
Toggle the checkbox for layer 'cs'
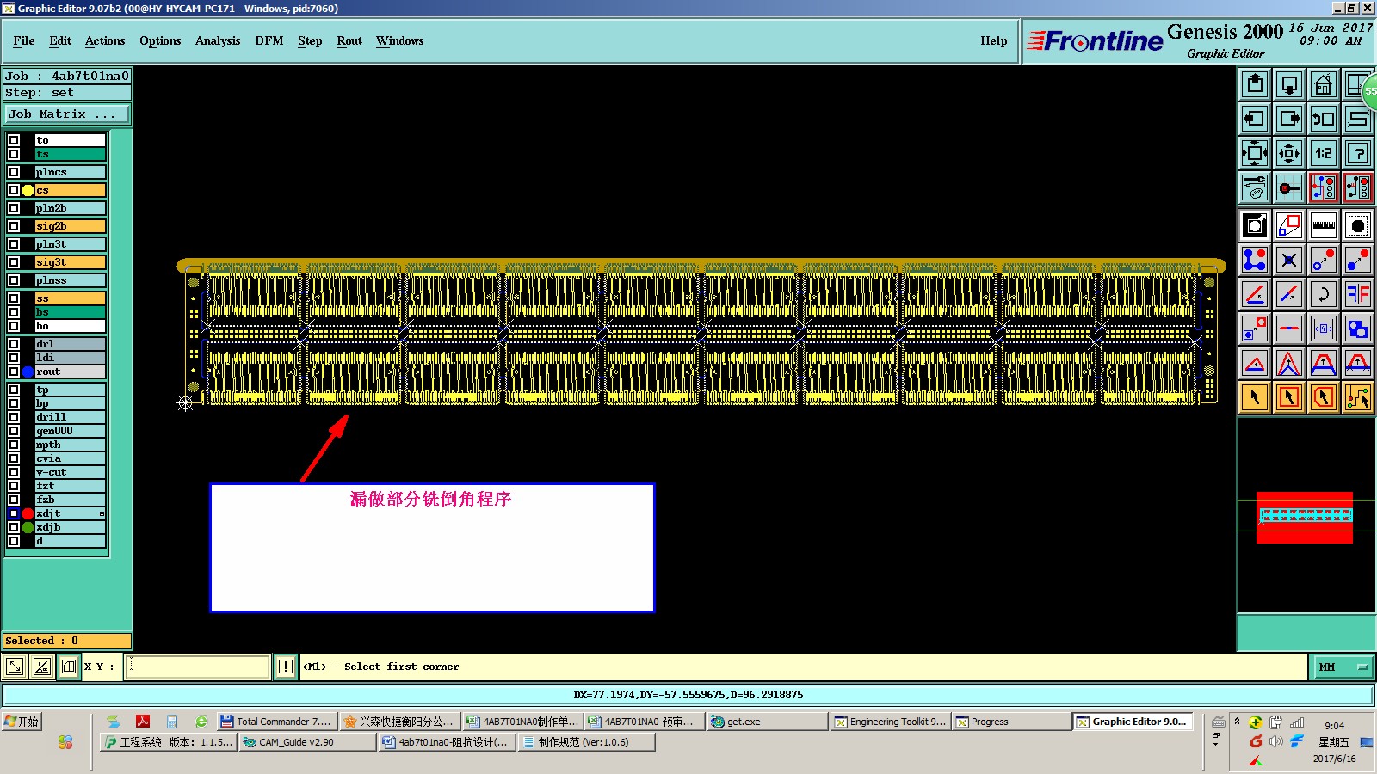tap(14, 190)
